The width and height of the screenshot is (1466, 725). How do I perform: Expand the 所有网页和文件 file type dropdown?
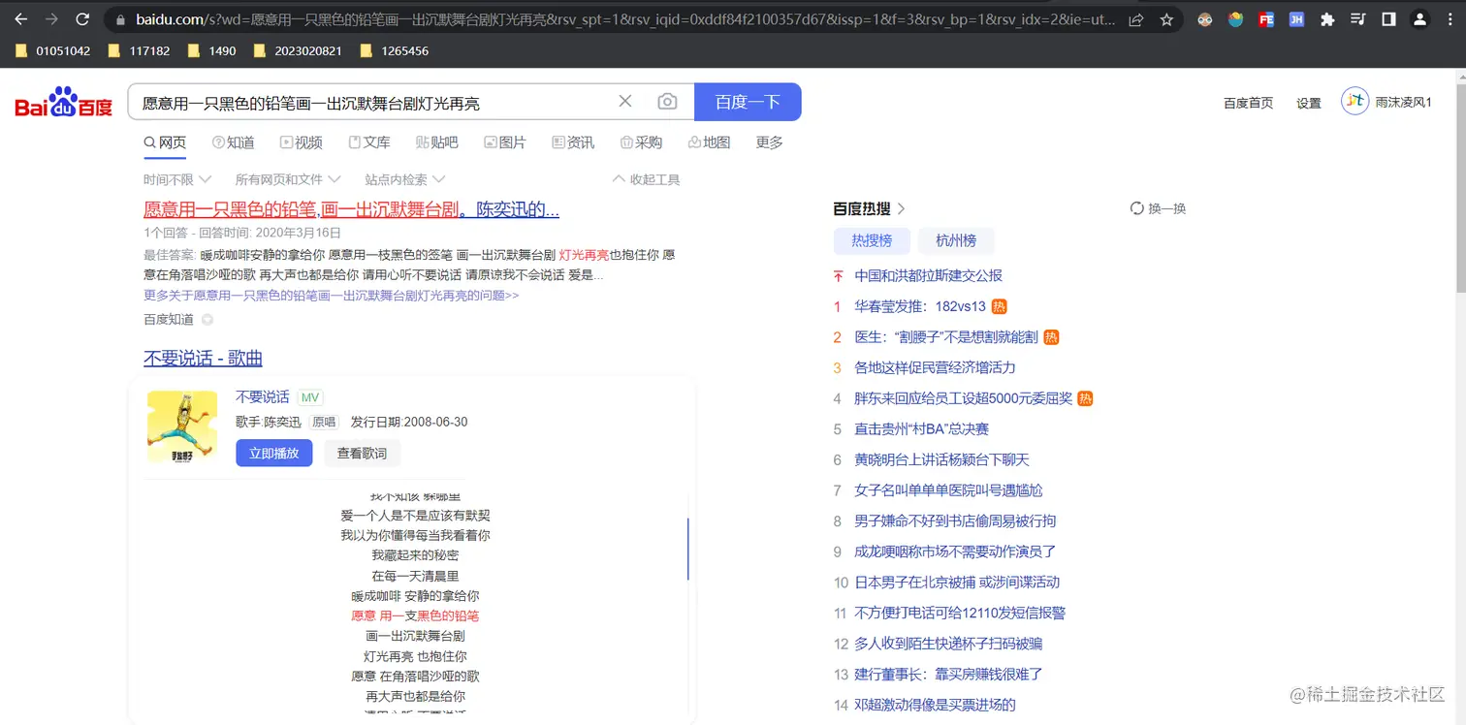click(288, 179)
